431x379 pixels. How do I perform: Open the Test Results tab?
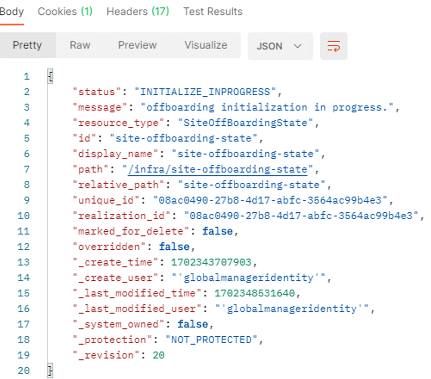[213, 12]
